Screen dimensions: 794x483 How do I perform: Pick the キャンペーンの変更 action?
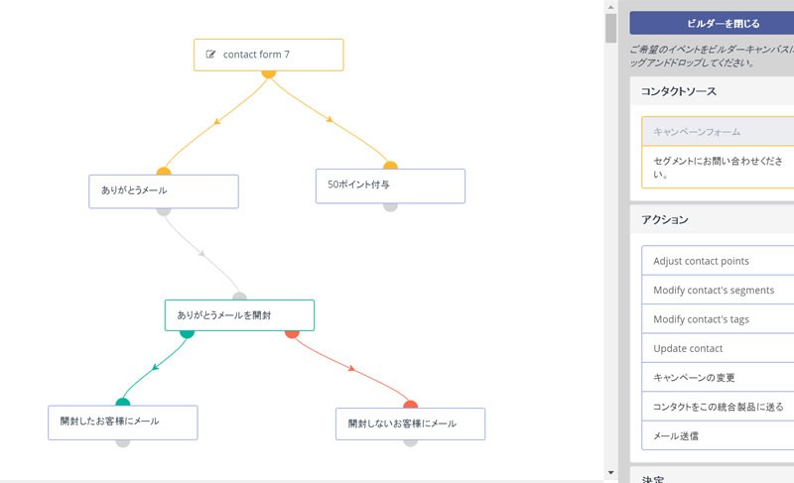718,377
